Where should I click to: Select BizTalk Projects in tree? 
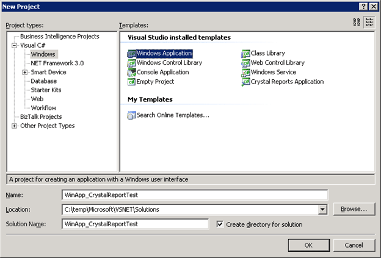41,116
